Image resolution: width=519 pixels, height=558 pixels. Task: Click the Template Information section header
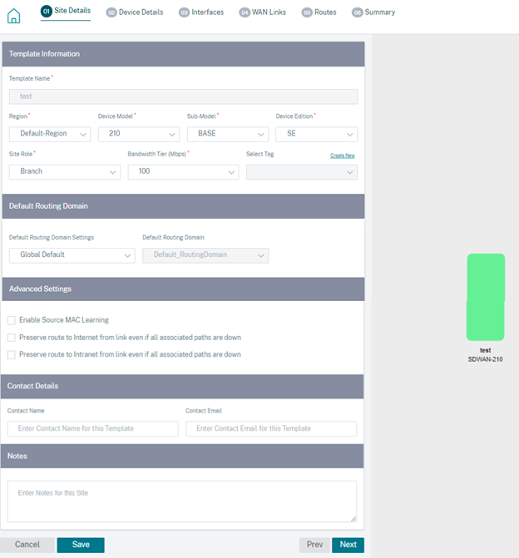183,54
